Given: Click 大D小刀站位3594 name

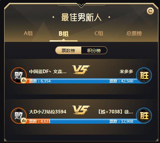Looking at the screenshot, I should [x=48, y=112].
